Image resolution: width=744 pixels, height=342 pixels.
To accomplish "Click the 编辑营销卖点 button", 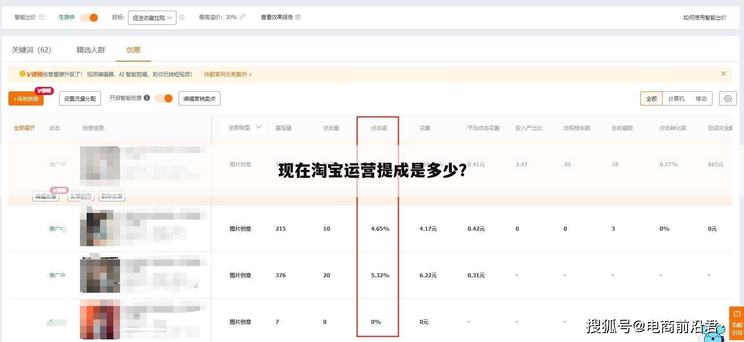I will (x=200, y=98).
